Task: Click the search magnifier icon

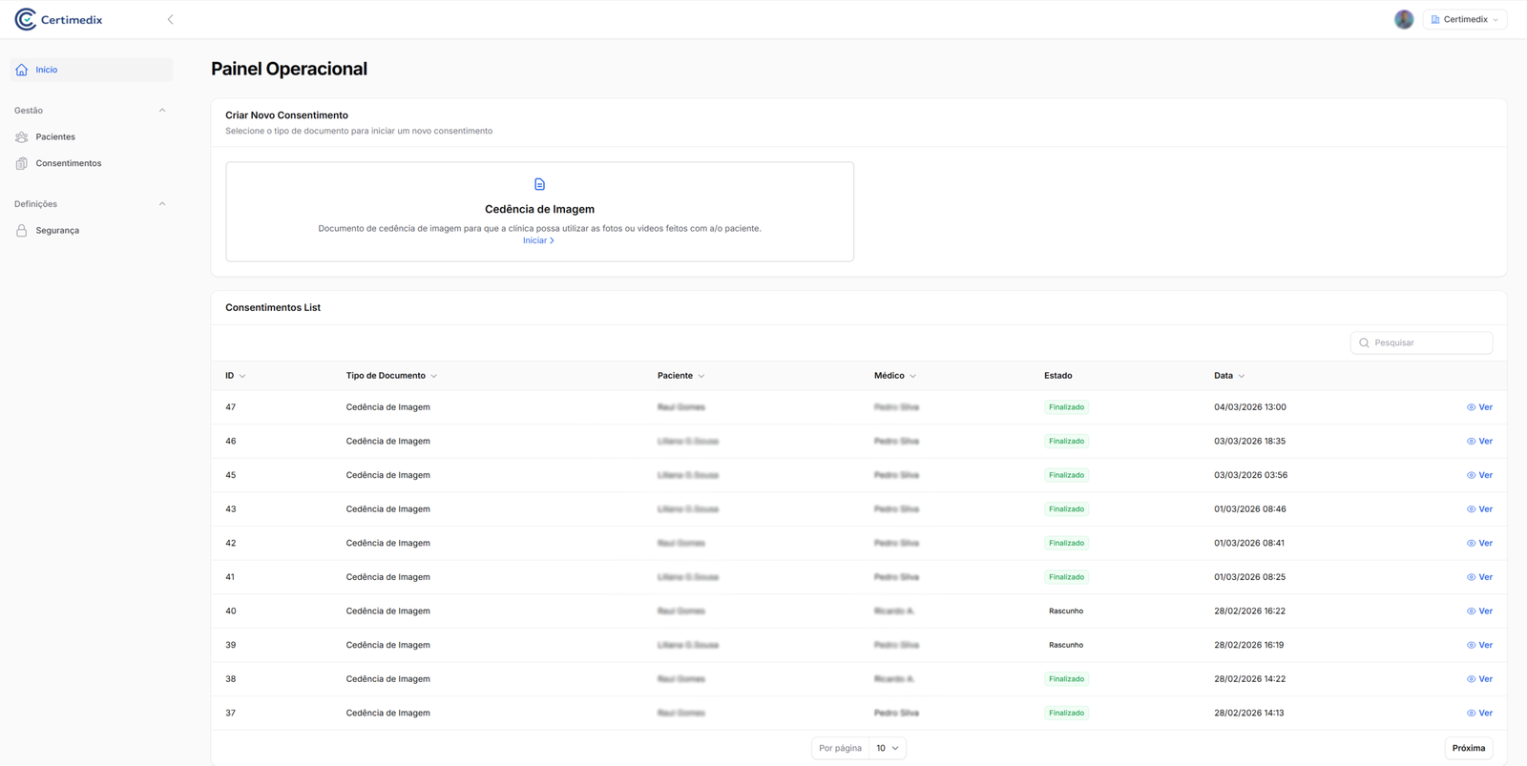Action: click(x=1364, y=342)
